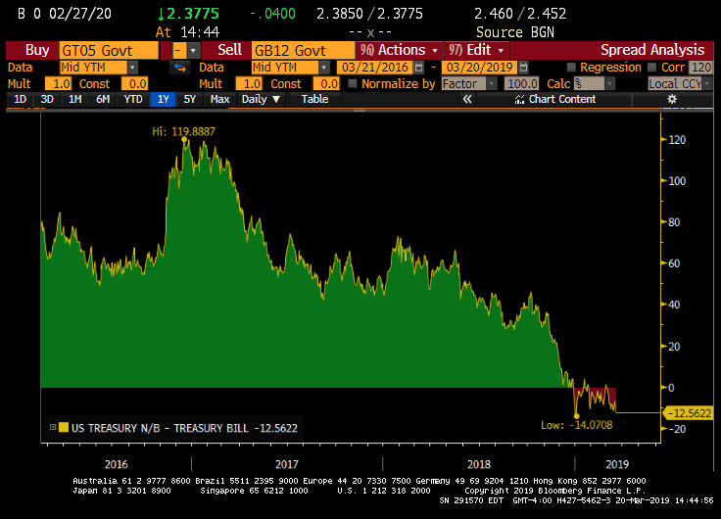Open Sell side Mid YTM dropdown
The width and height of the screenshot is (721, 519).
click(x=324, y=68)
